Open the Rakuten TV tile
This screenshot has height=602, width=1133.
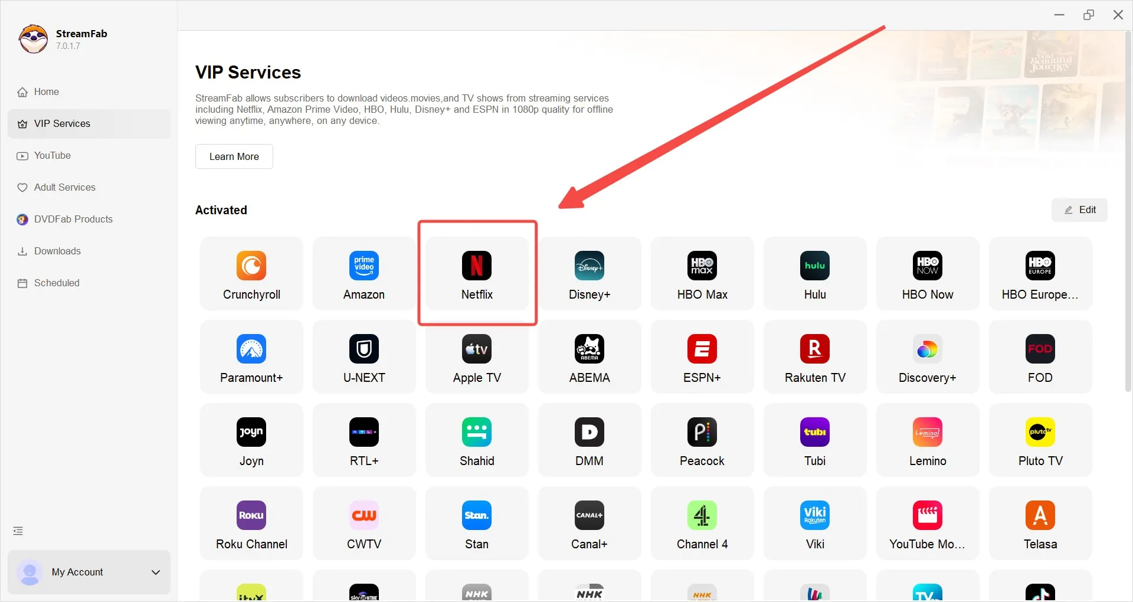[815, 357]
